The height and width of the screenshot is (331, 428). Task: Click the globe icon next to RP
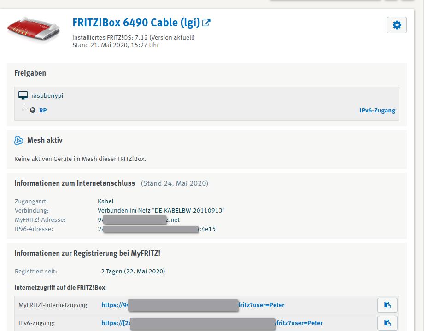tap(33, 111)
